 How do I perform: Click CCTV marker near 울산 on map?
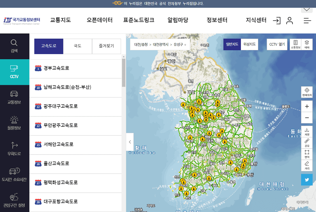[245, 161]
